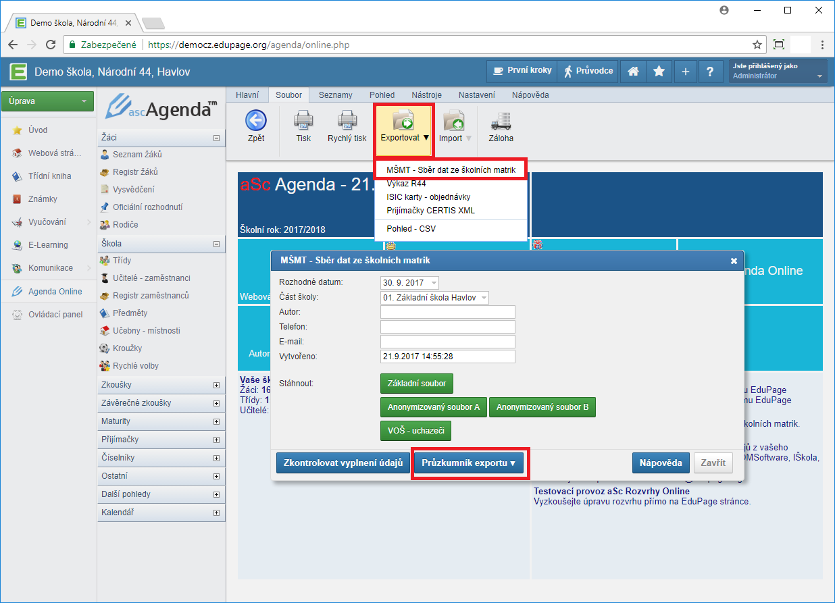Viewport: 835px width, 603px height.
Task: Click the home icon in header
Action: [x=633, y=71]
